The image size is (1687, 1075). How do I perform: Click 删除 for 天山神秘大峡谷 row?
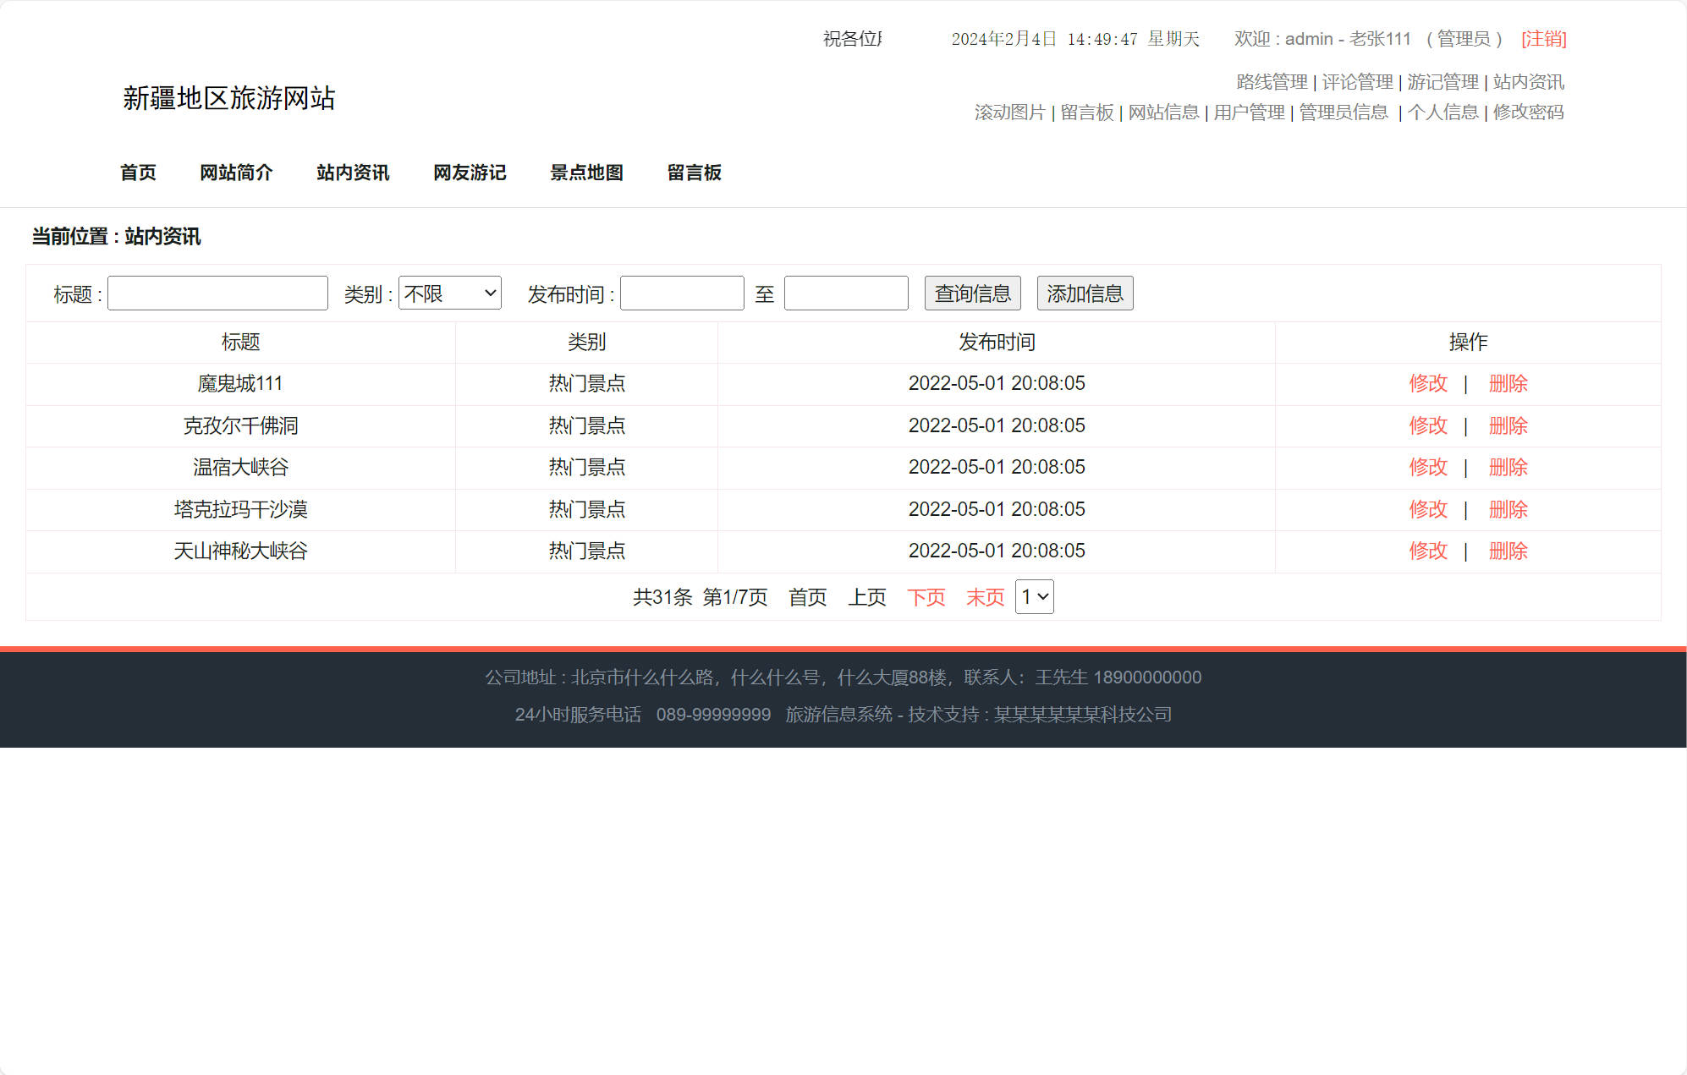[1508, 551]
